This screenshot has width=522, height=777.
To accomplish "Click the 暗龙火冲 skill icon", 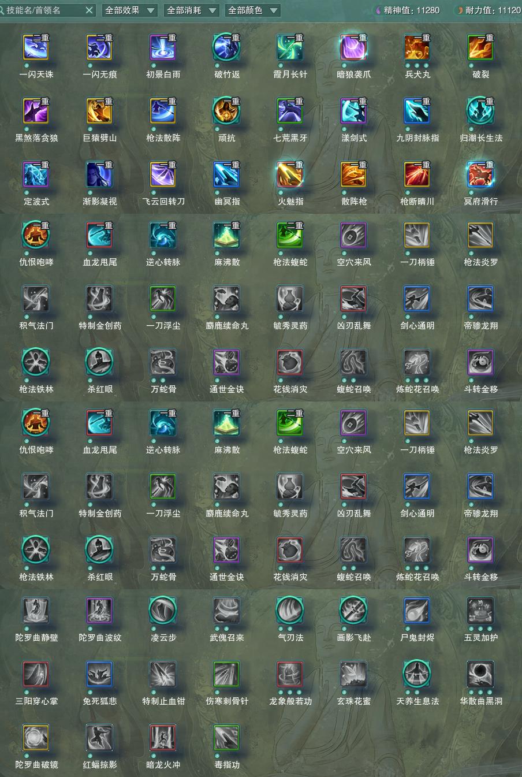I will pos(163,738).
